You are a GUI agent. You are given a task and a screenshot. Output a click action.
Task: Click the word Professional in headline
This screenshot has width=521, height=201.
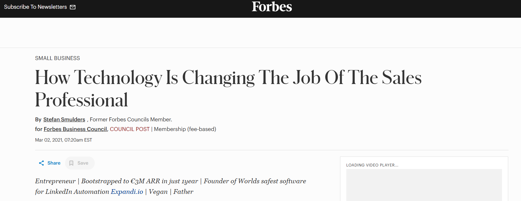tap(82, 100)
